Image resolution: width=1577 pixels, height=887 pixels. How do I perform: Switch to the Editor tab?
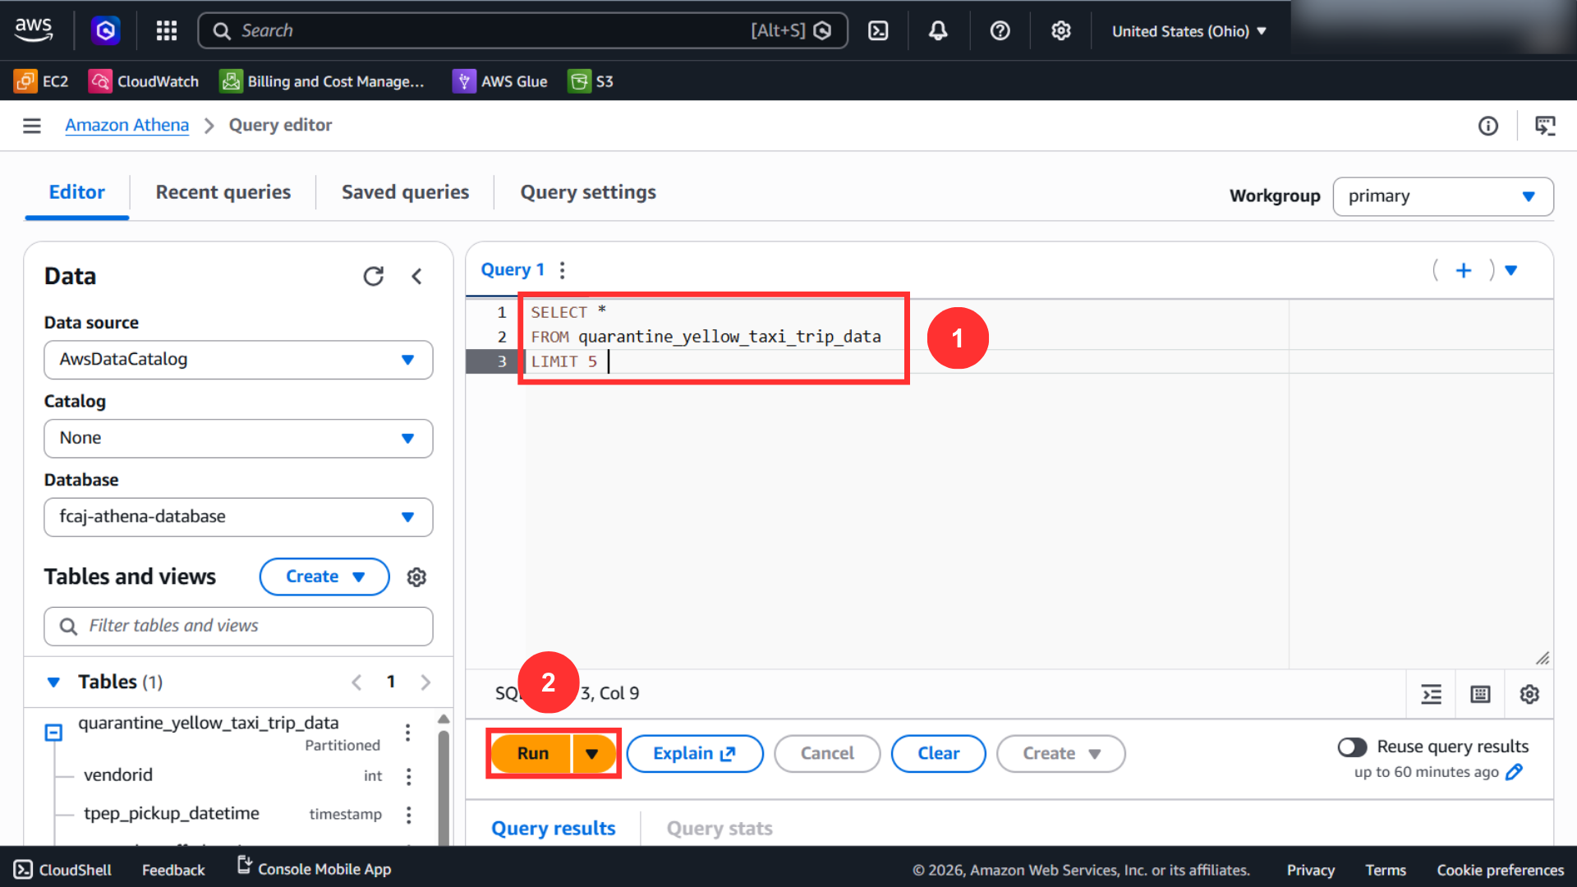[77, 192]
